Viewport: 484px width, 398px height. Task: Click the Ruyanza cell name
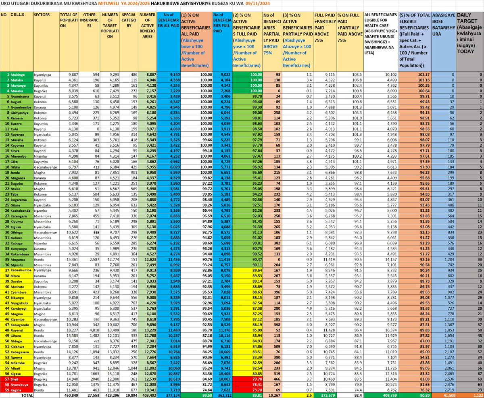[x=18, y=134]
